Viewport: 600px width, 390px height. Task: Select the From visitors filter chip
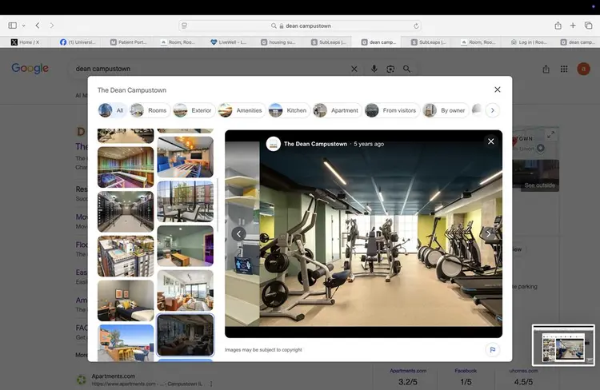click(391, 110)
